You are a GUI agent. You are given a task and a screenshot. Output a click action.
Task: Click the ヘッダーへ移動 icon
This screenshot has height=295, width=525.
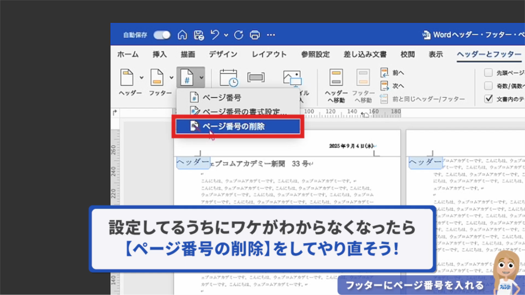(x=336, y=78)
